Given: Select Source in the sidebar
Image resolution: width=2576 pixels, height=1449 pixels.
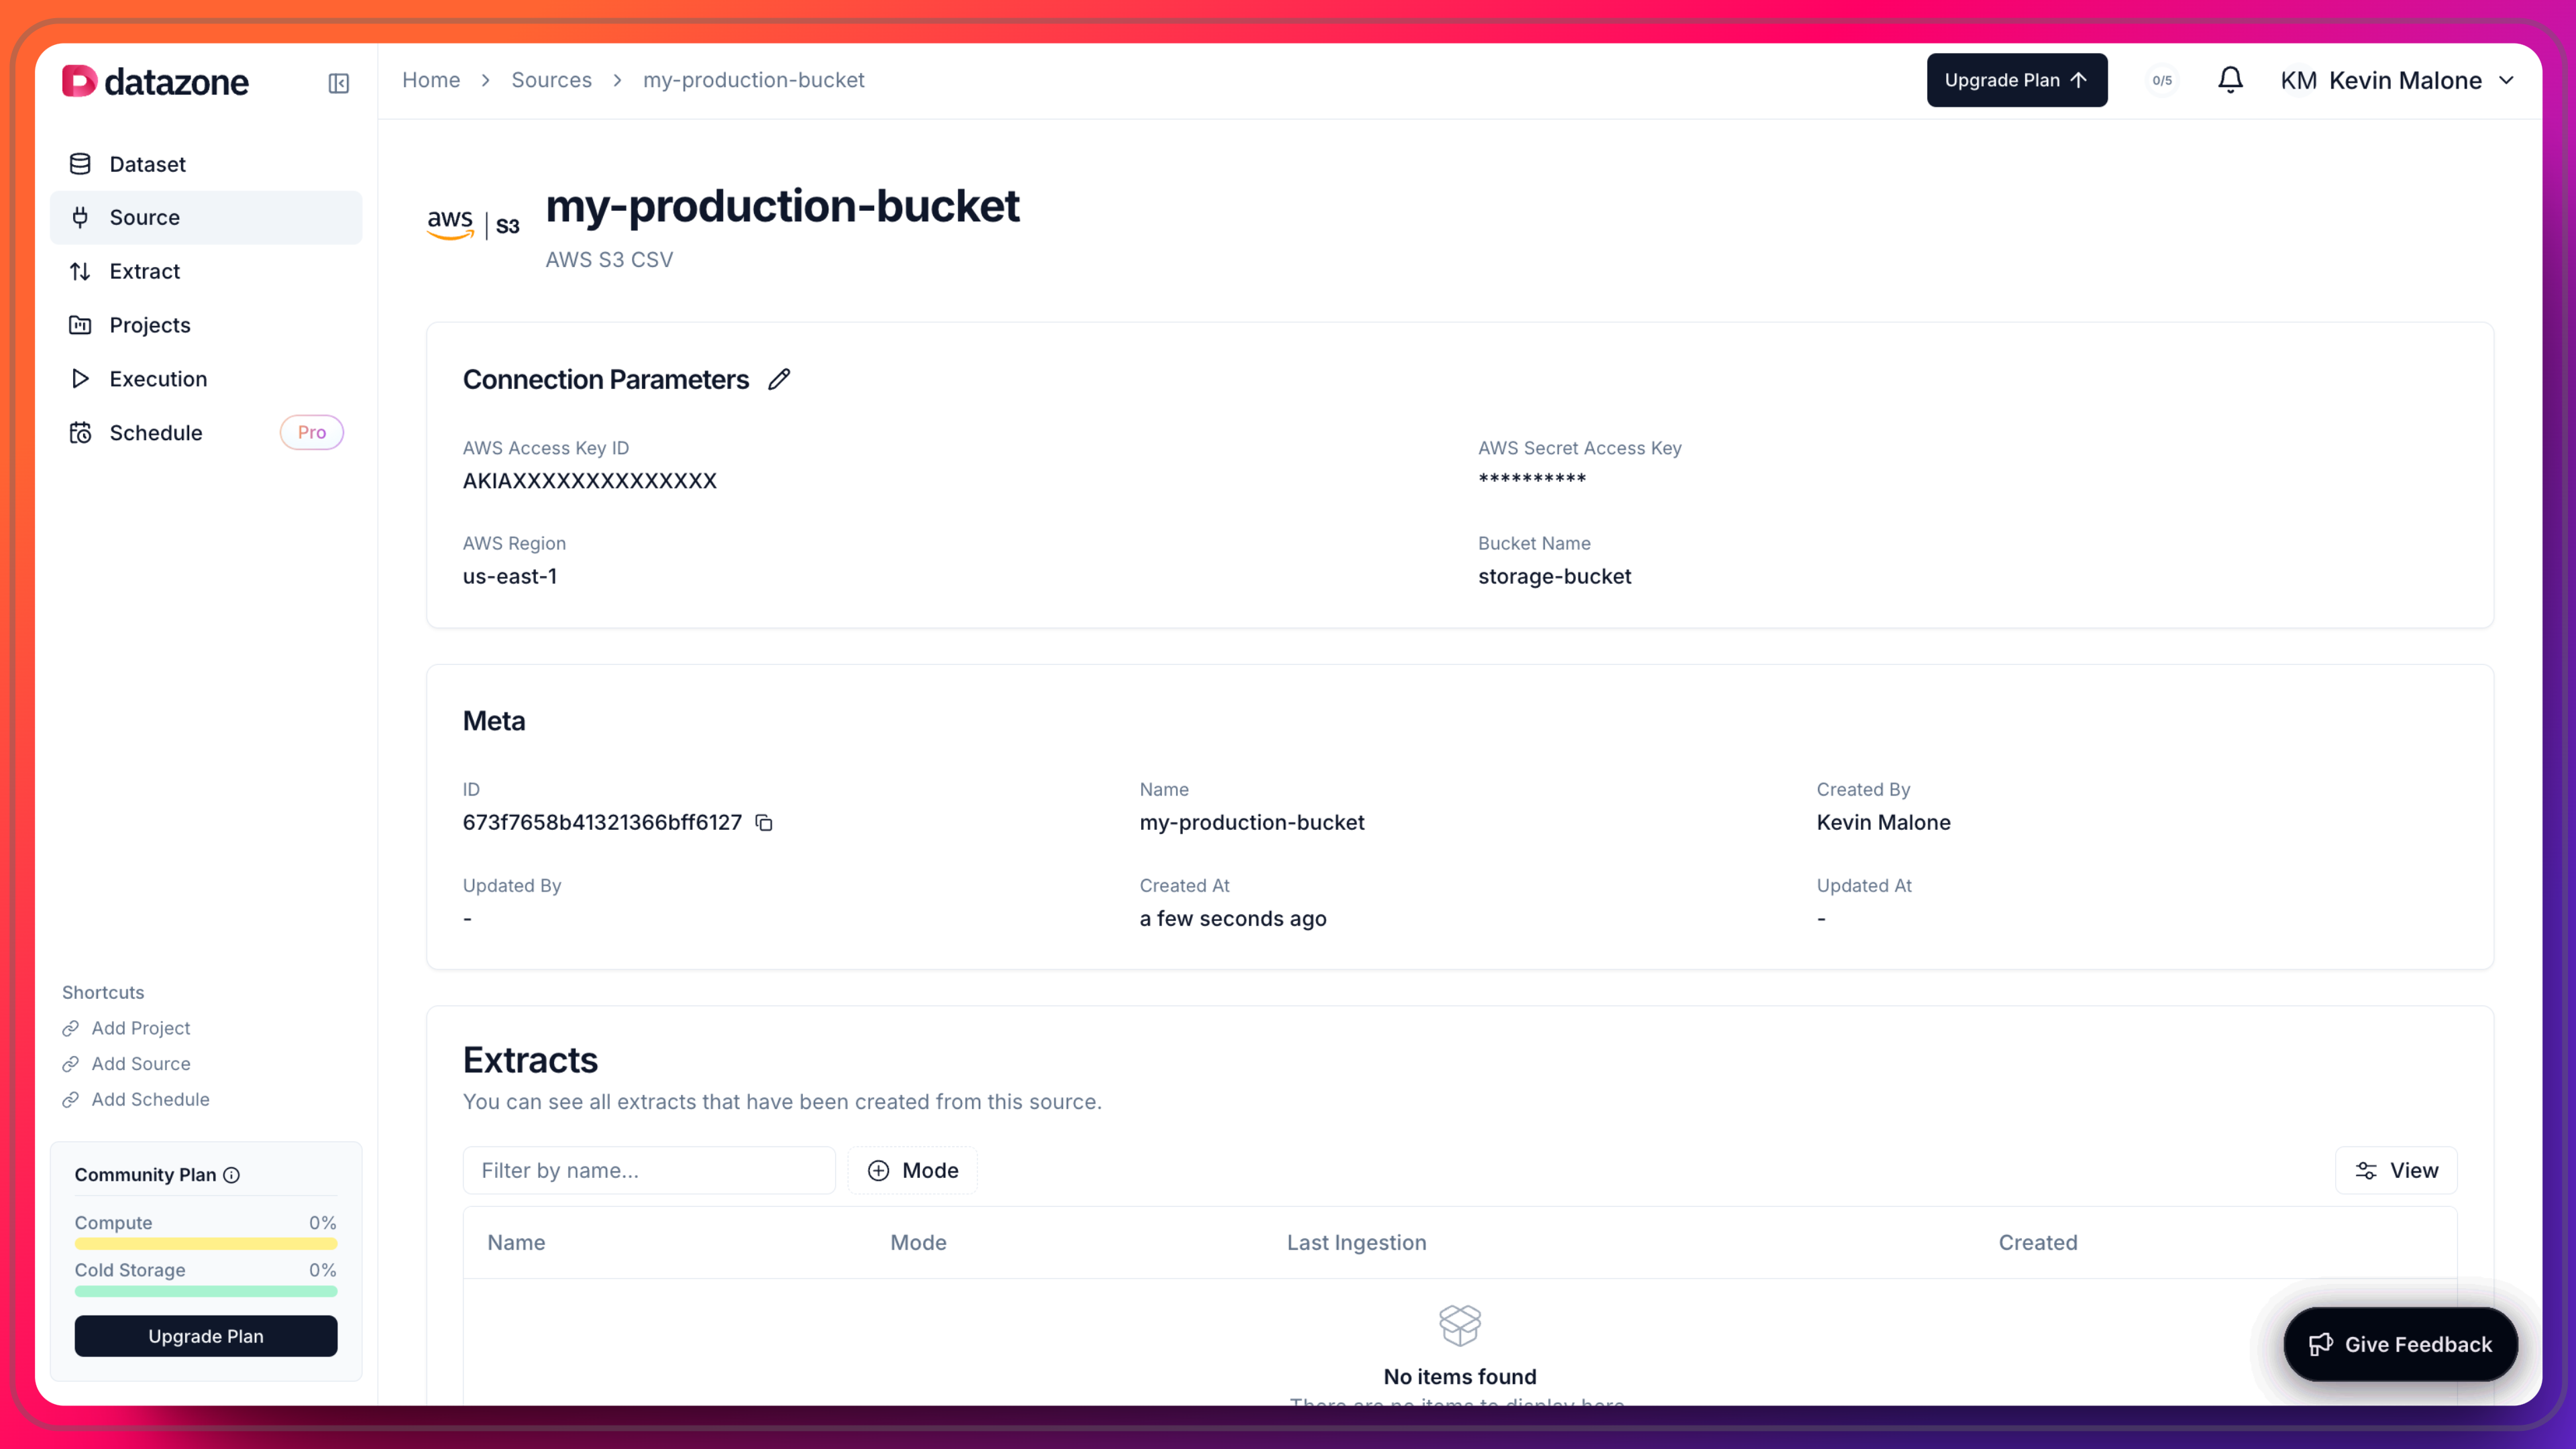Looking at the screenshot, I should (206, 217).
